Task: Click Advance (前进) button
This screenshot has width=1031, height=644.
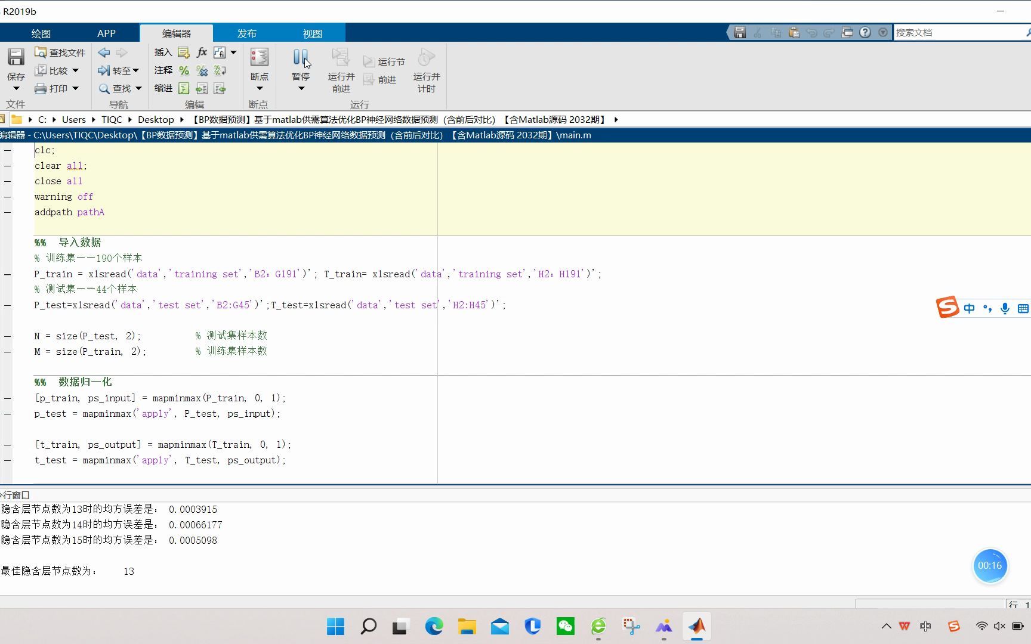Action: coord(380,79)
